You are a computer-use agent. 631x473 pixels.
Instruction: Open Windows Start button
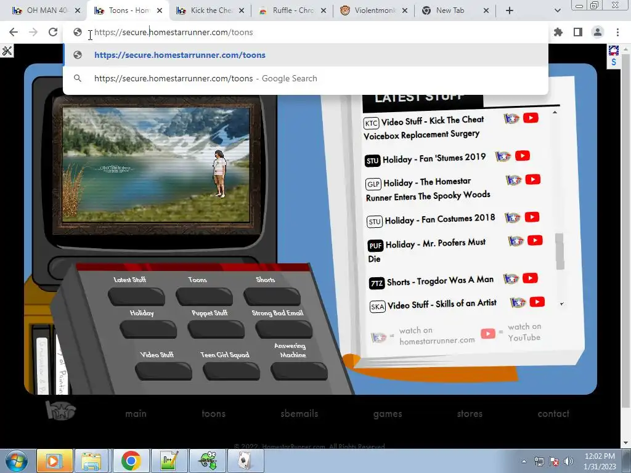(16, 461)
